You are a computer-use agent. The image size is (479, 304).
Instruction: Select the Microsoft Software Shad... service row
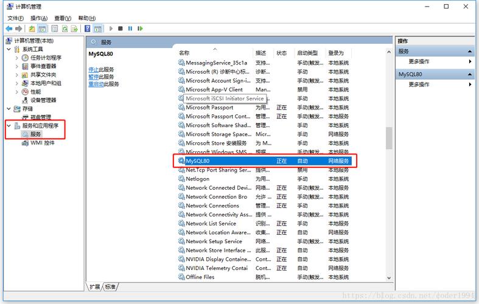tap(265, 125)
